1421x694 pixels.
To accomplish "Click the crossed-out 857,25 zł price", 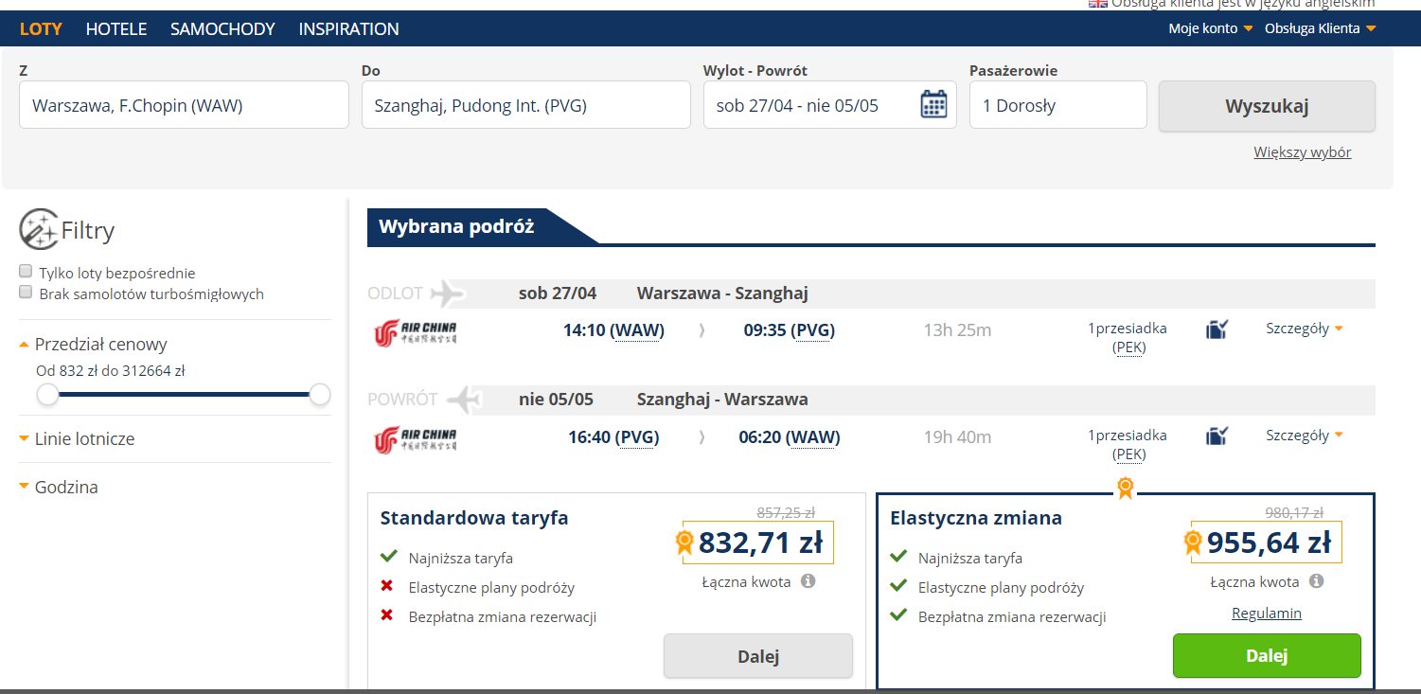I will (x=786, y=512).
